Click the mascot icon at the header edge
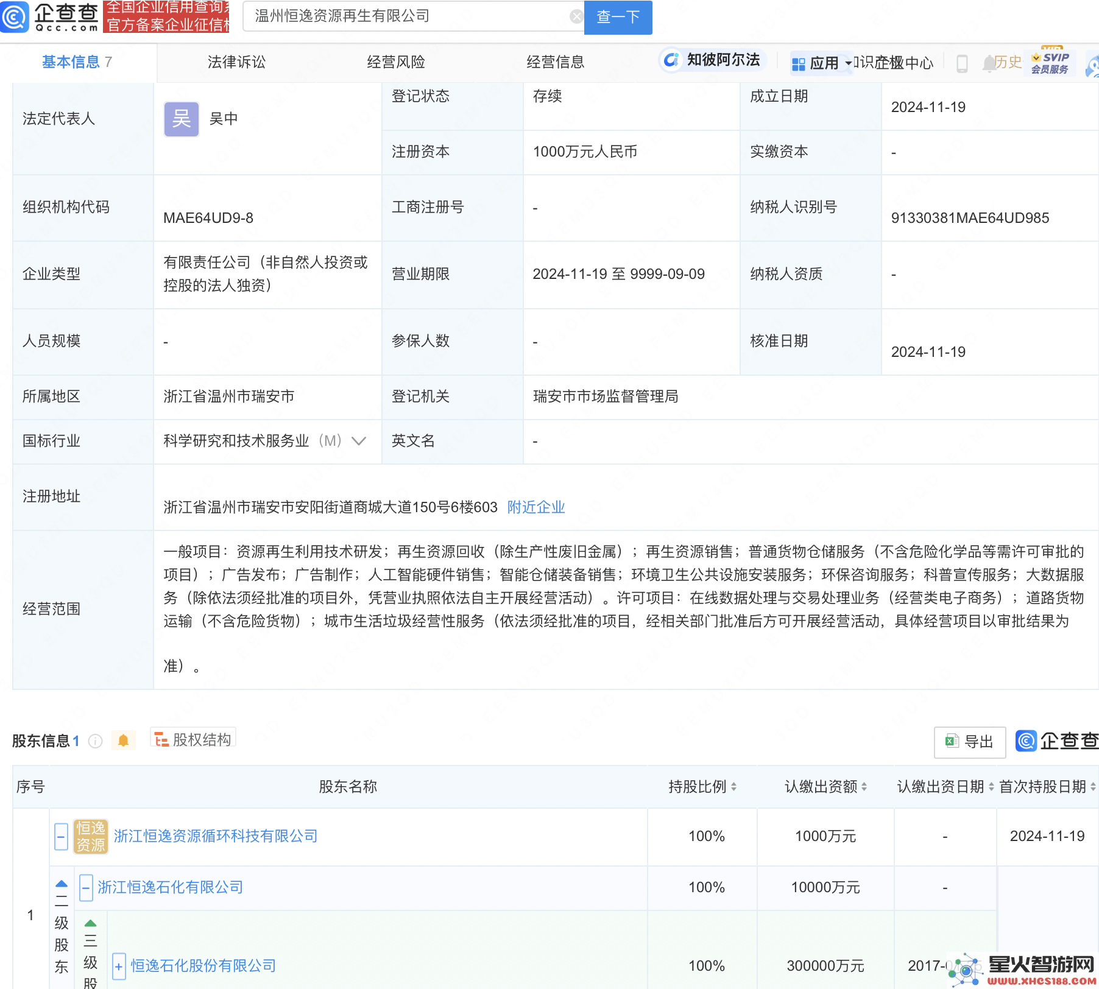The height and width of the screenshot is (989, 1099). [x=1092, y=66]
